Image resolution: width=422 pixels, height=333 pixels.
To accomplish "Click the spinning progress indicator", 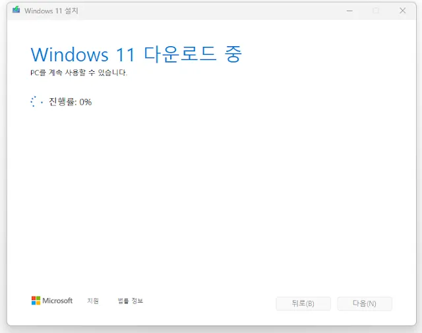I will [36, 102].
